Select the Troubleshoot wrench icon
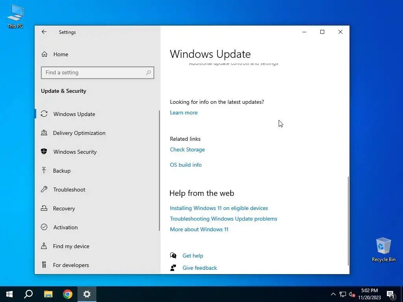Screen dimensions: 403x302 (44, 189)
